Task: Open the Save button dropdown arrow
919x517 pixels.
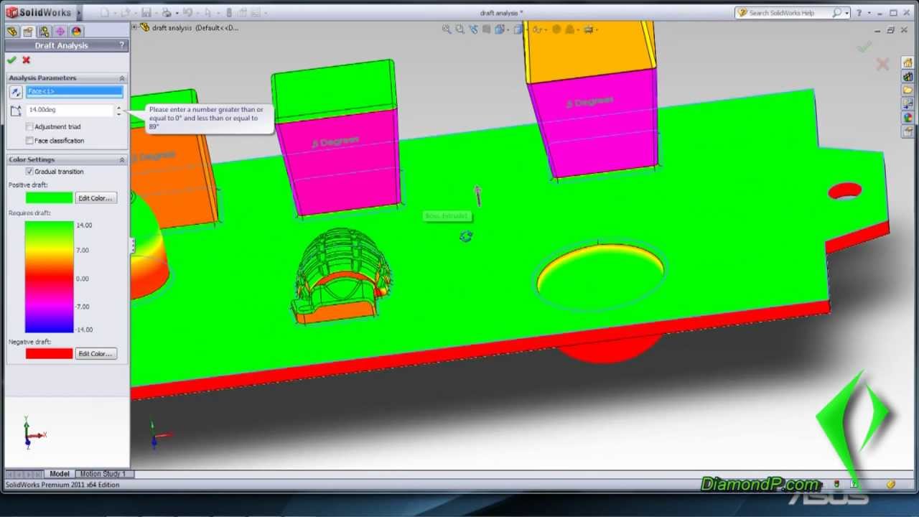Action: coord(156,13)
